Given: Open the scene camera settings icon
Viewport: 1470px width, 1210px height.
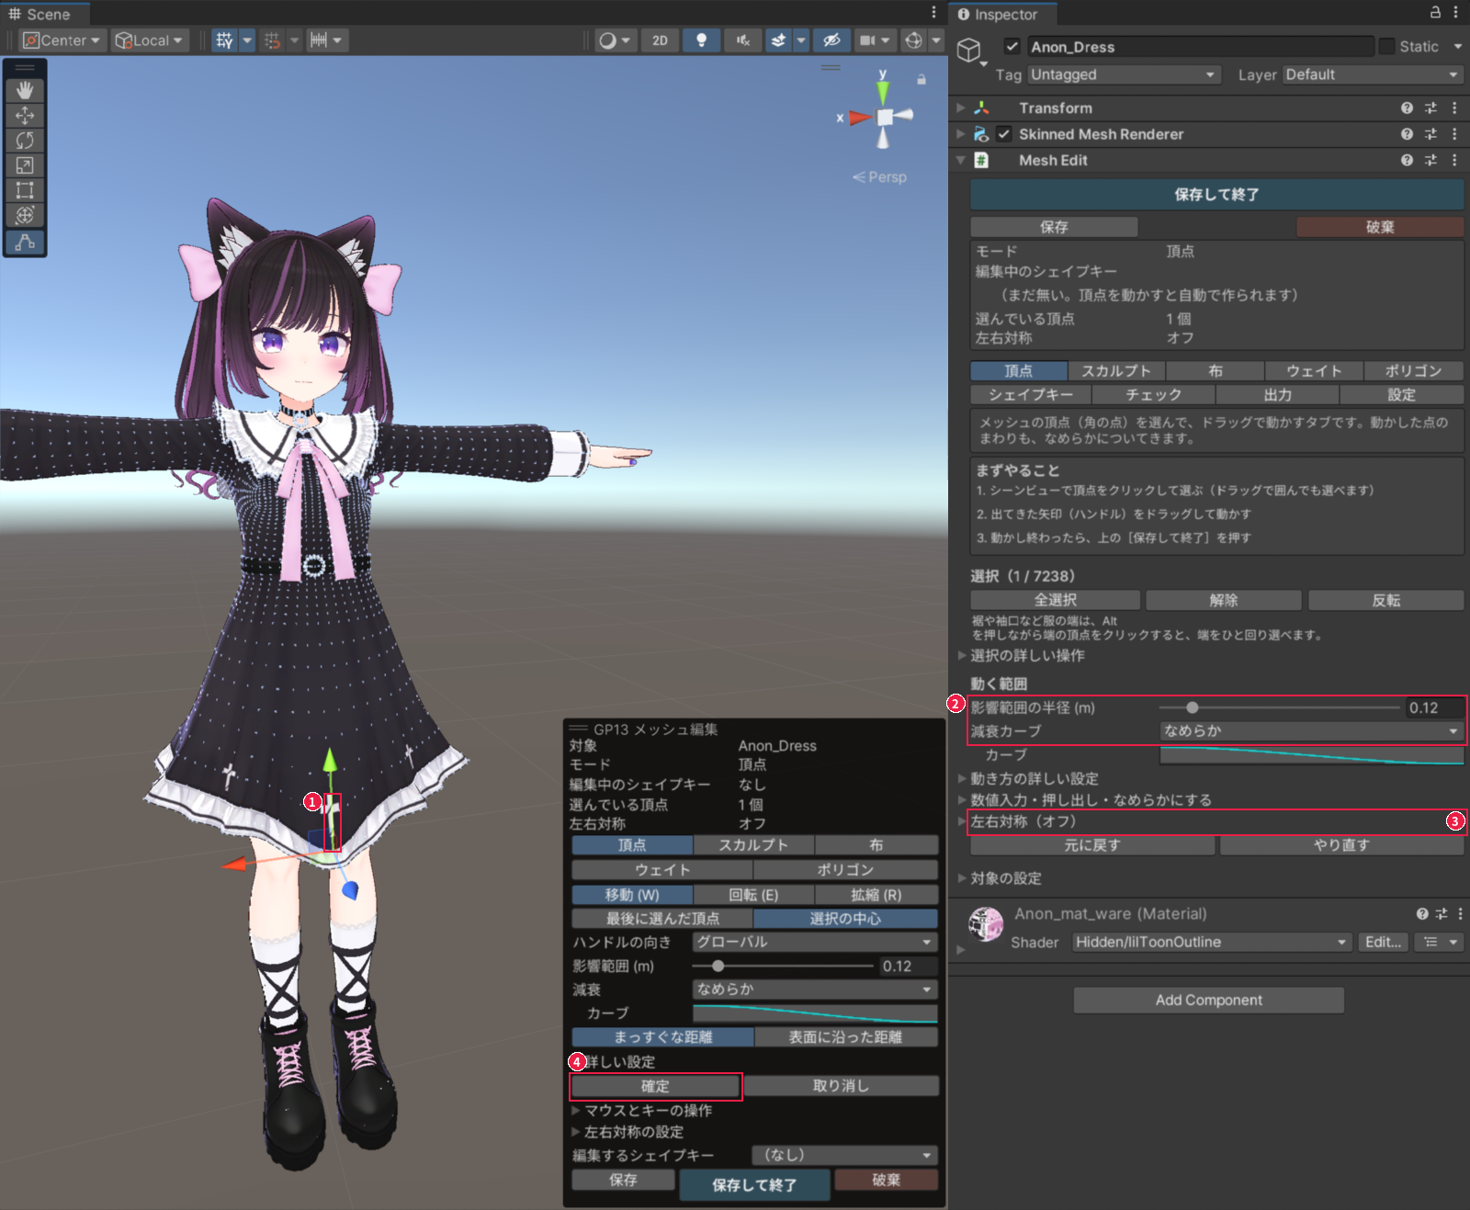Looking at the screenshot, I should click(868, 40).
